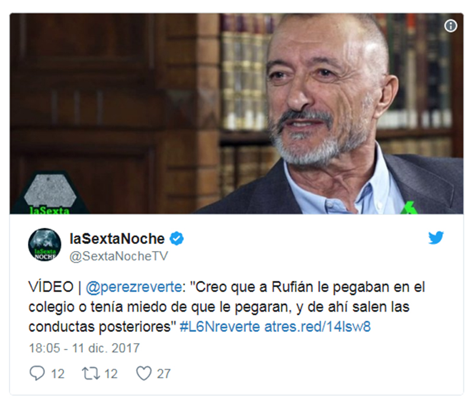Open laSextaNoche profile avatar
Viewport: 474px width, 403px height.
coord(45,245)
